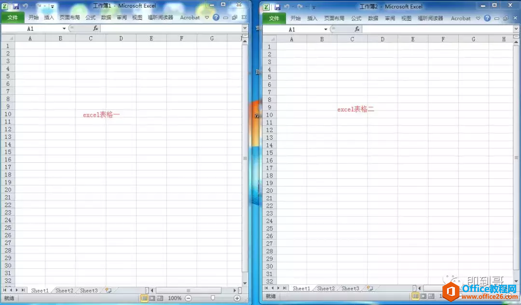Open the 开始 tab in 工作簿1

33,17
